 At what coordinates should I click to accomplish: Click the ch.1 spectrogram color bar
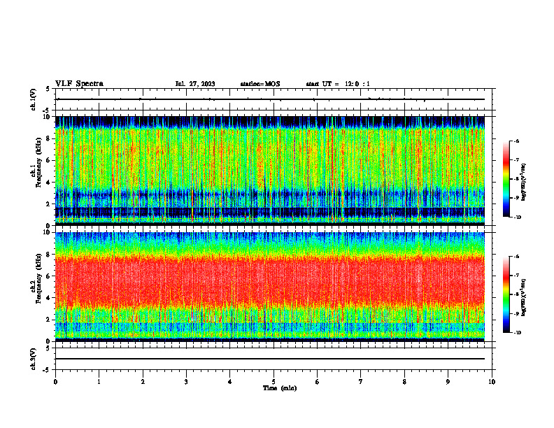pyautogui.click(x=506, y=179)
